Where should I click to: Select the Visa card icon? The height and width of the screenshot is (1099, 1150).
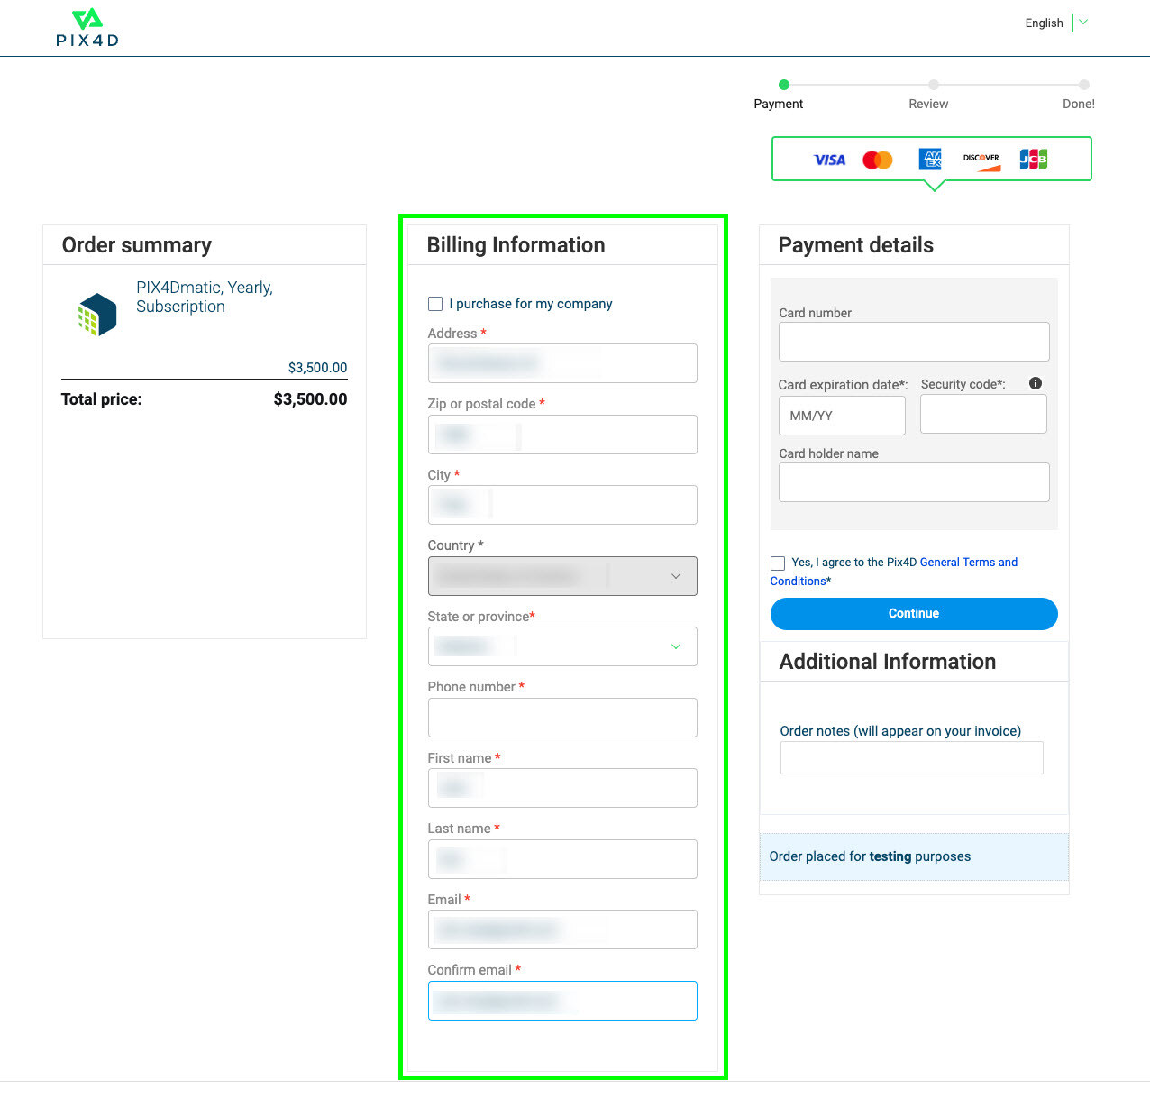(829, 160)
